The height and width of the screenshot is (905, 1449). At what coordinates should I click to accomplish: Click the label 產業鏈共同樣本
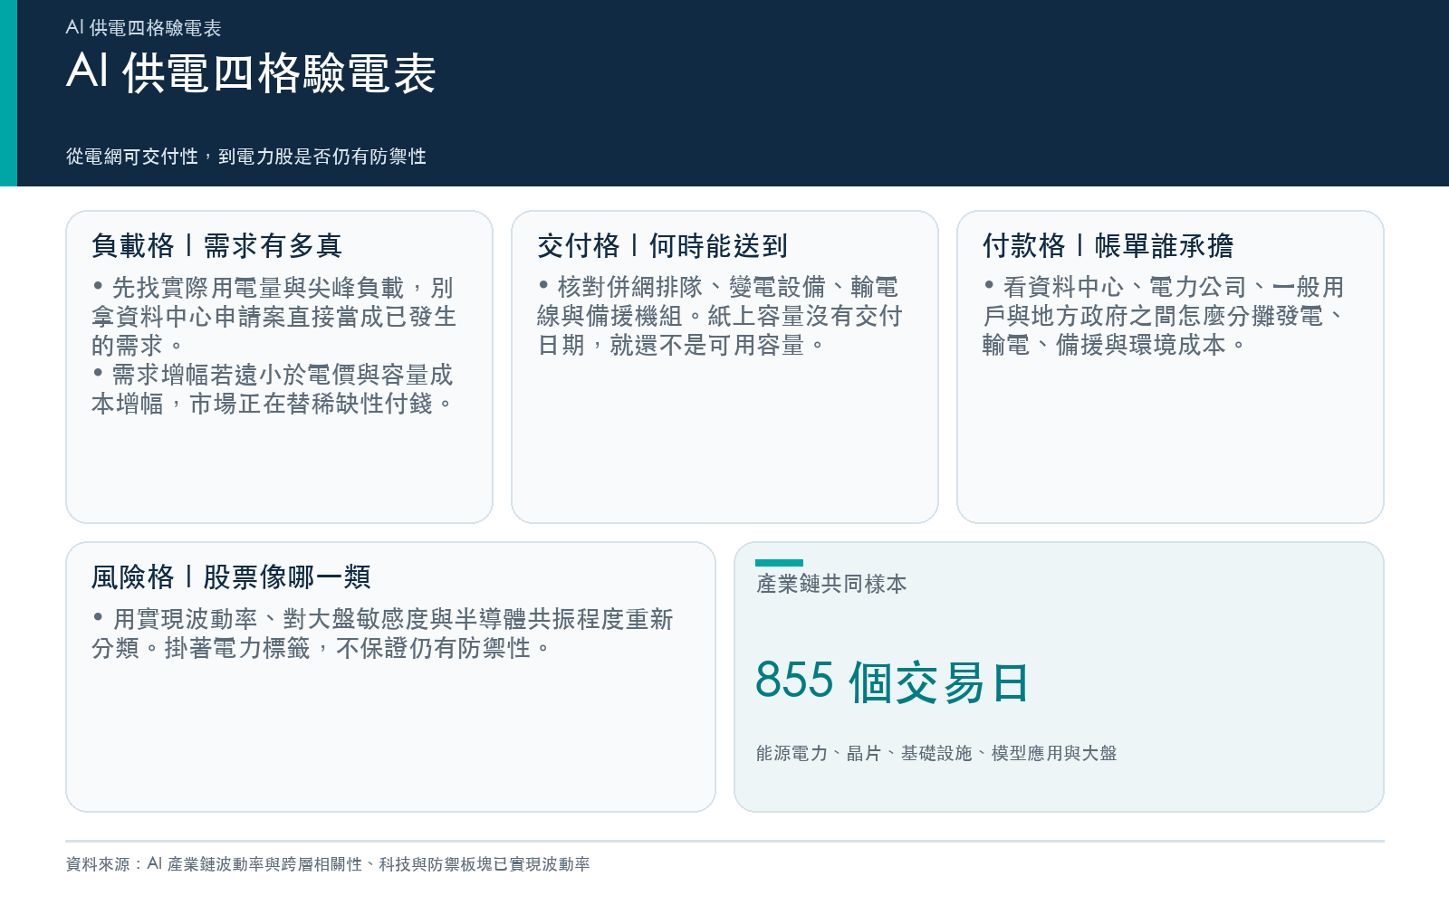(831, 584)
